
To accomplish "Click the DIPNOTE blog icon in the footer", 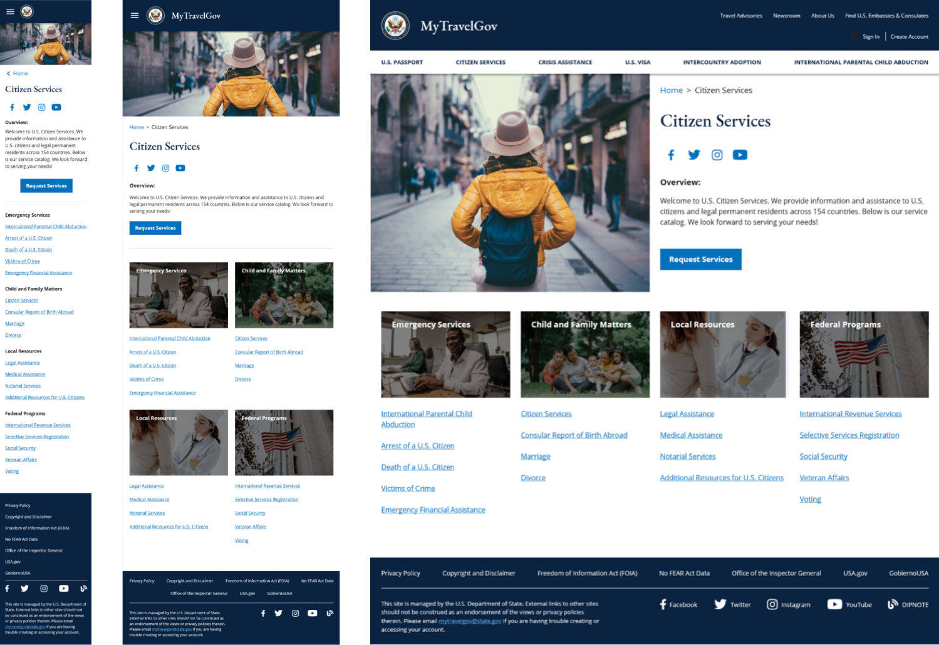I will 894,604.
